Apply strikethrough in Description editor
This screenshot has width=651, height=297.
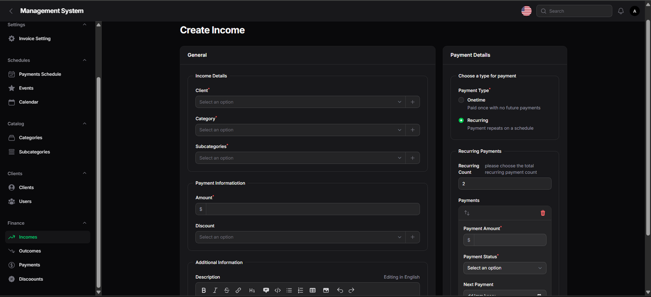(227, 290)
